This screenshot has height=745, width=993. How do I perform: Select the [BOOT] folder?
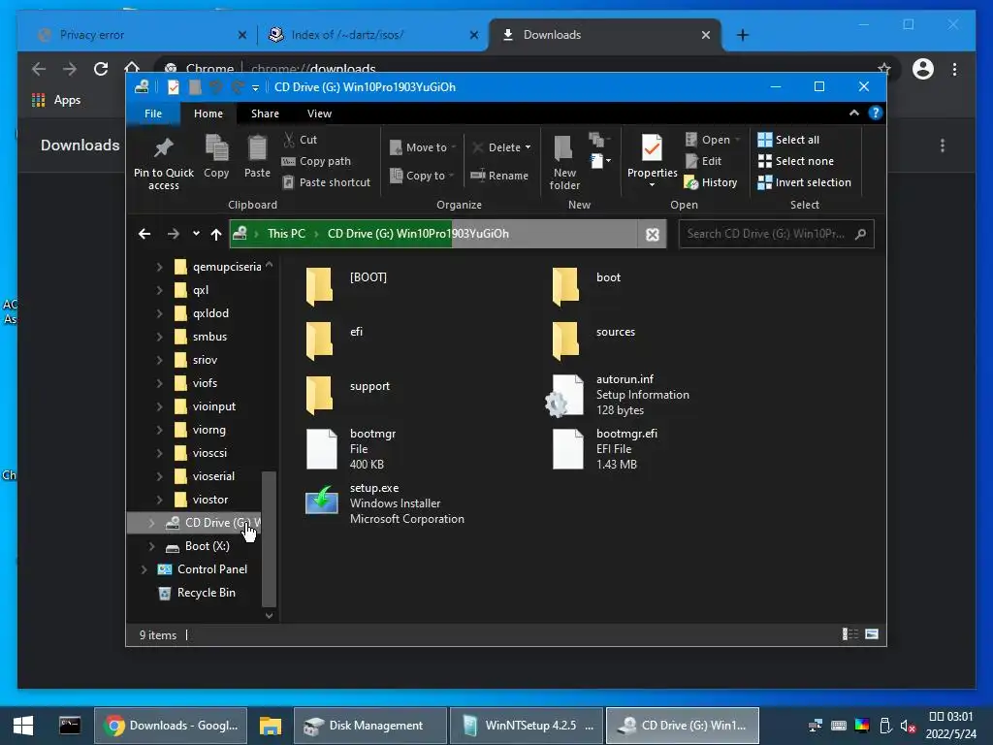pyautogui.click(x=347, y=286)
